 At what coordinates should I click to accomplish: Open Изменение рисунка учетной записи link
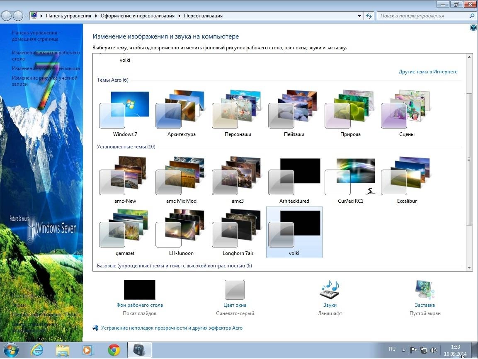[44, 81]
